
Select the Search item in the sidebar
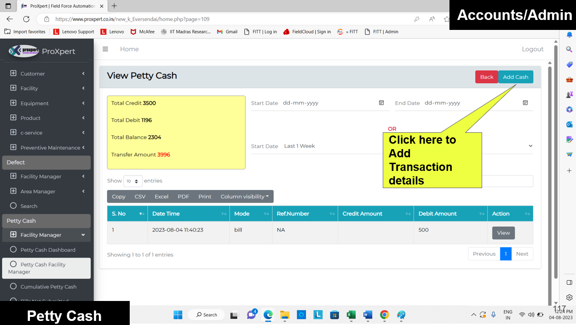point(29,206)
